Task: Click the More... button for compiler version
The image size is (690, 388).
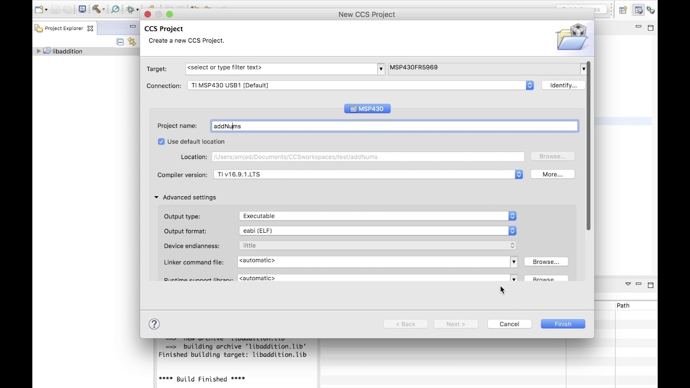Action: click(x=553, y=175)
